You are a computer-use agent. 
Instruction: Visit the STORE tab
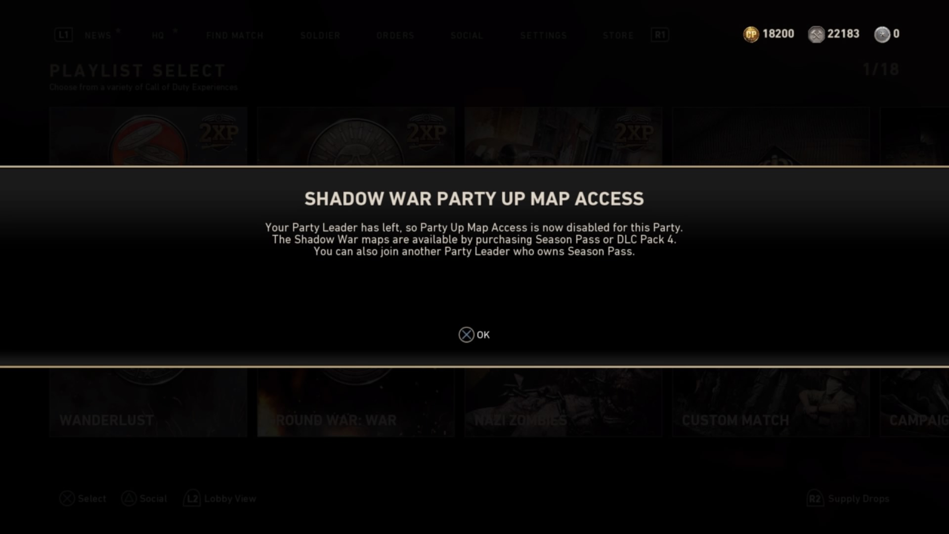coord(618,36)
